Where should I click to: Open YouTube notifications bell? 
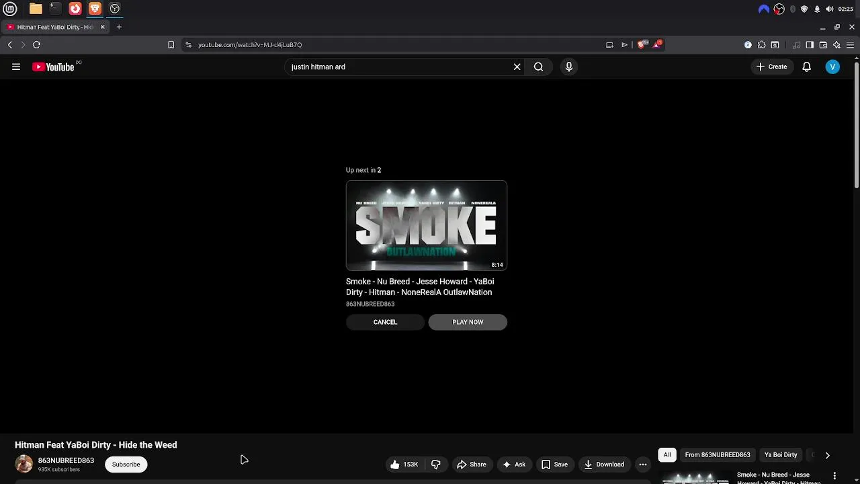[806, 67]
